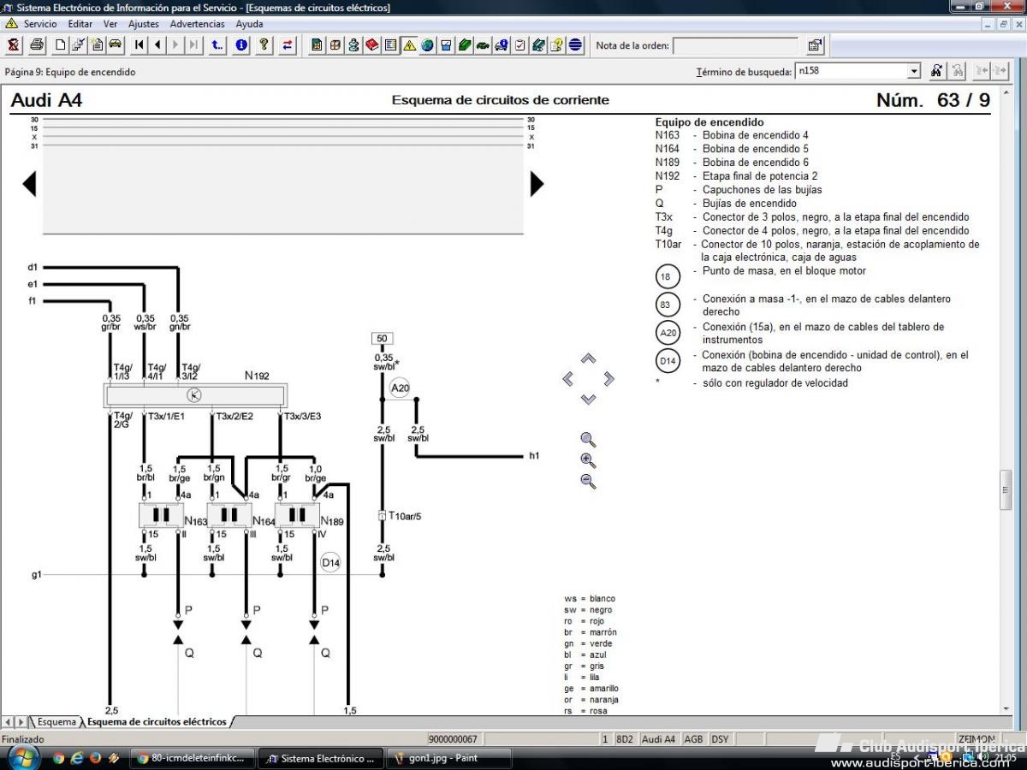Click the yellow warning triangle toolbar icon
This screenshot has height=770, width=1027.
coord(409,45)
